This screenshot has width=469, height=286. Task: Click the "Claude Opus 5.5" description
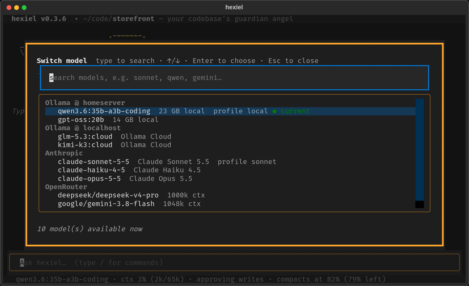pyautogui.click(x=161, y=178)
